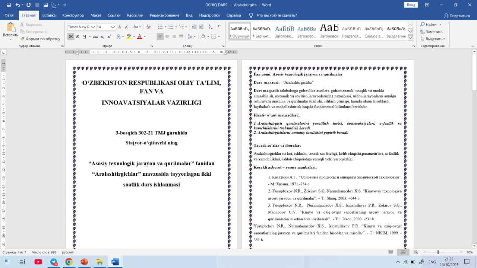477x268 pixels.
Task: Click the zoom slider in the status bar
Action: tap(438, 252)
